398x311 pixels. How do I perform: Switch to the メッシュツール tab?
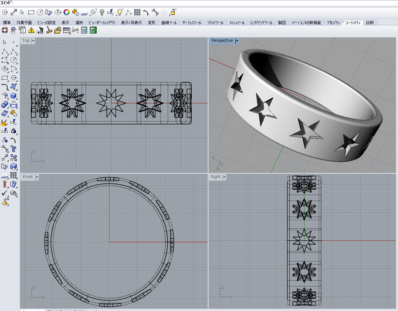pos(237,23)
